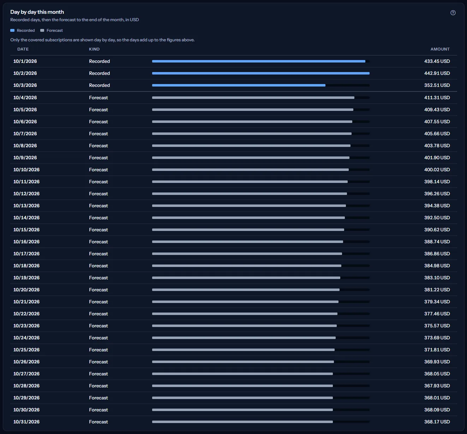467x434 pixels.
Task: Click the 400.02 USD amount
Action: click(437, 170)
